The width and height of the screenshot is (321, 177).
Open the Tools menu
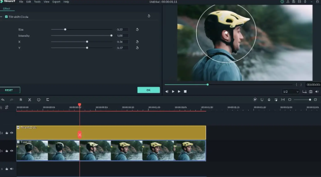(x=37, y=2)
